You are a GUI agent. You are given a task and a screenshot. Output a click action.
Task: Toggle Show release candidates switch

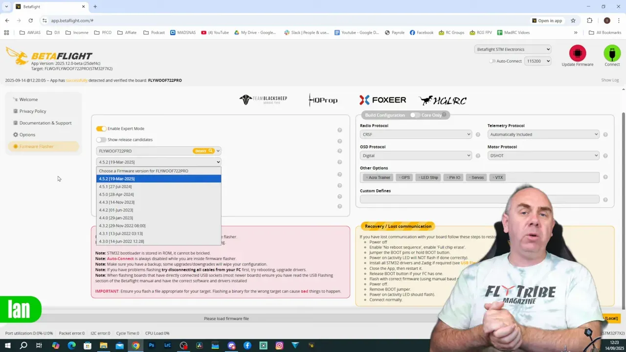(101, 140)
